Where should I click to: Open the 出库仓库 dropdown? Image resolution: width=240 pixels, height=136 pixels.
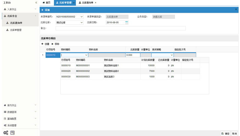[82, 22]
